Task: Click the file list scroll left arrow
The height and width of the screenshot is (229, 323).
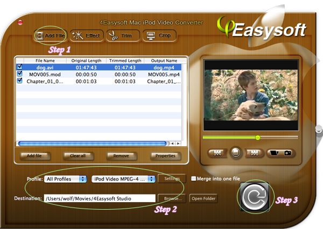Action: pos(172,144)
